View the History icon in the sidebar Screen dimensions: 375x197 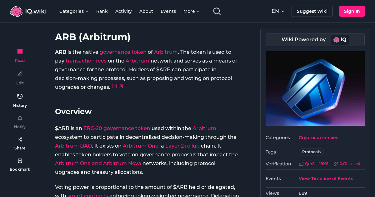(x=20, y=96)
